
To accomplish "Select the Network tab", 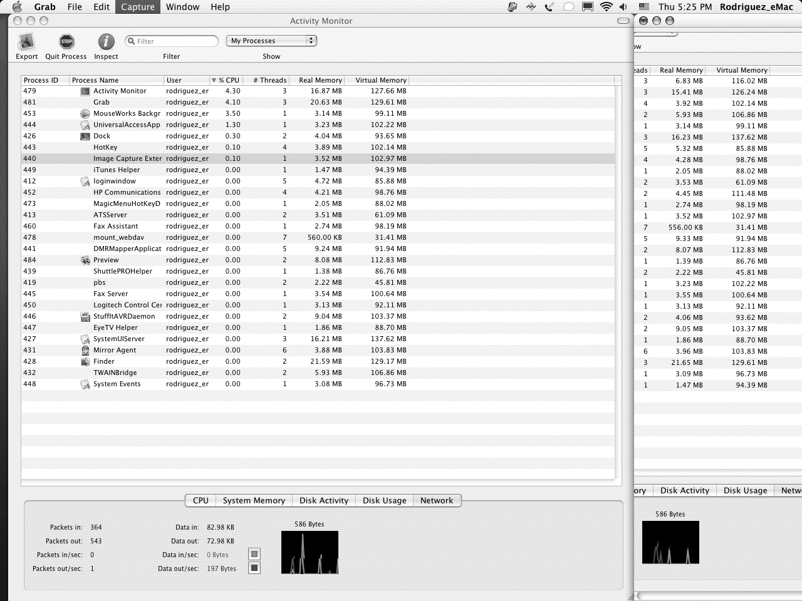I will click(437, 500).
